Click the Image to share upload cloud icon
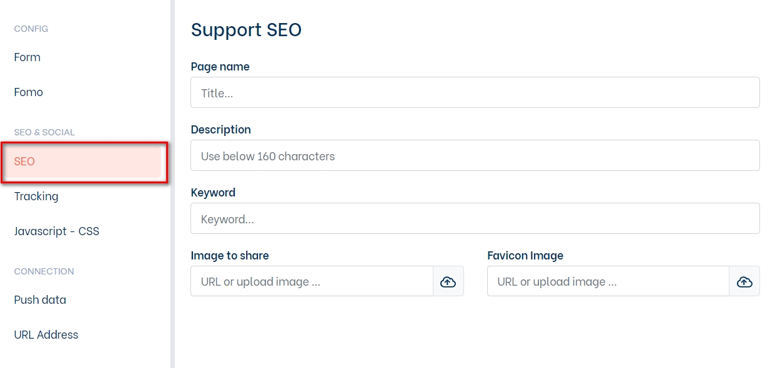 pyautogui.click(x=448, y=281)
